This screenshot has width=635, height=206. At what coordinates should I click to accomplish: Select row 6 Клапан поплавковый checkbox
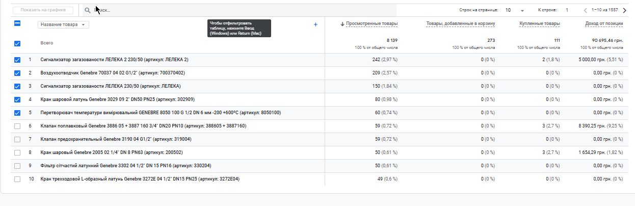coord(17,126)
